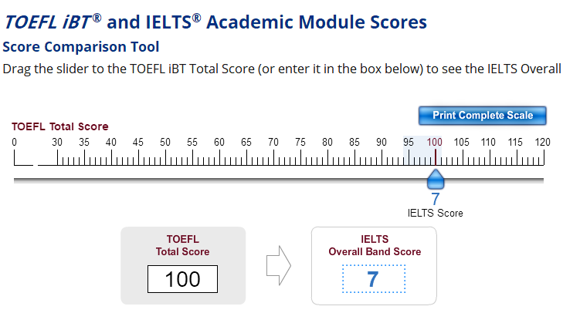Image resolution: width=563 pixels, height=313 pixels.
Task: Click the TOEFL Total Score scale label
Action: [x=59, y=126]
